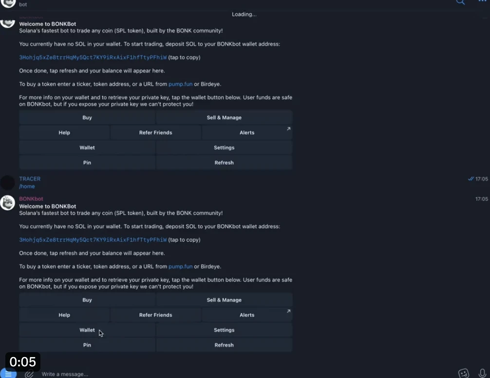Open the BONKbot avatar next to latest message
The width and height of the screenshot is (490, 378).
7,203
